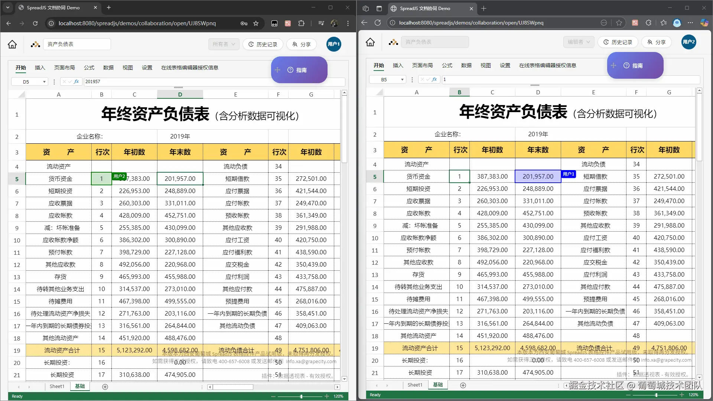This screenshot has width=713, height=401.
Task: Open the 历史记录 history panel
Action: [x=263, y=44]
